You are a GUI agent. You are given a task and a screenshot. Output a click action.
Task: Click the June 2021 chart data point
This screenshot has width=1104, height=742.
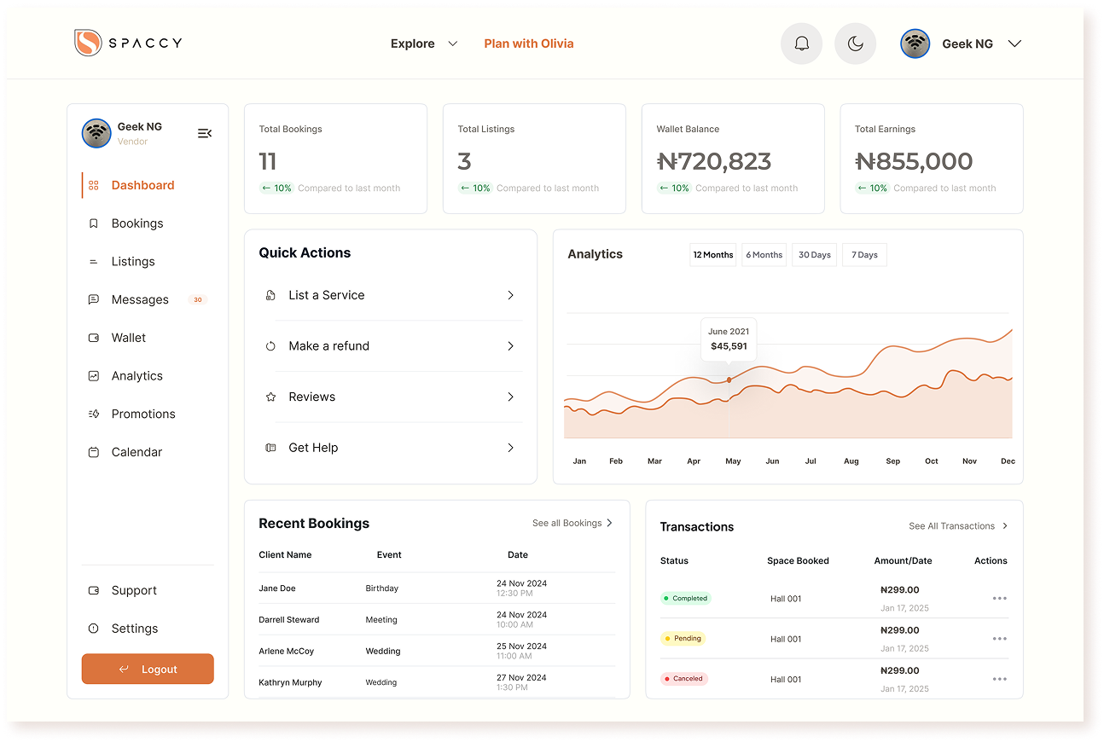pos(729,380)
